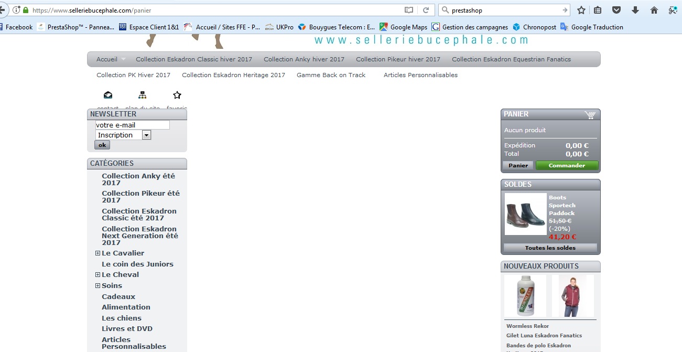This screenshot has height=352, width=682.
Task: Open Collection Pikeur hiver 2017 menu
Action: (x=398, y=59)
